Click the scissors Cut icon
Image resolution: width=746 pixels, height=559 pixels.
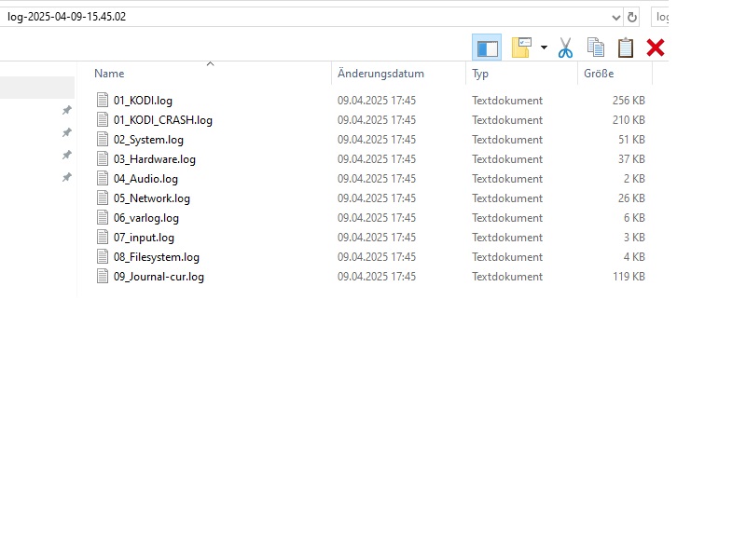point(565,48)
